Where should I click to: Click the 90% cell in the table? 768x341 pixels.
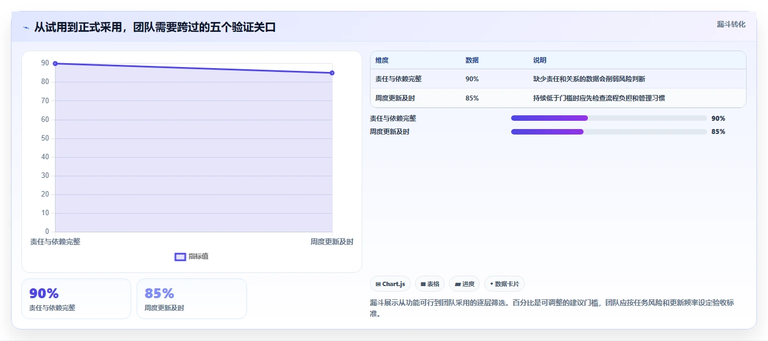472,79
